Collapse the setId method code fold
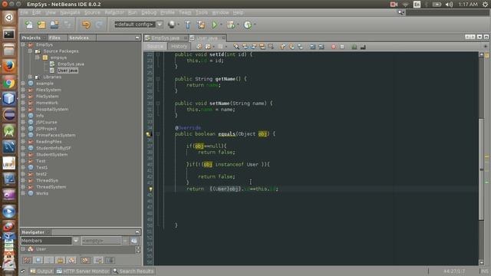The height and width of the screenshot is (276, 491). [158, 54]
